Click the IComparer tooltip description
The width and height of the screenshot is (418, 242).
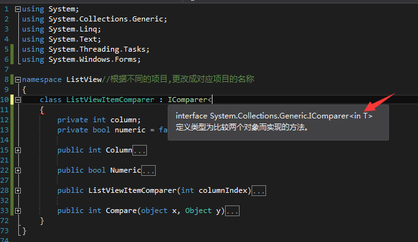coord(242,127)
